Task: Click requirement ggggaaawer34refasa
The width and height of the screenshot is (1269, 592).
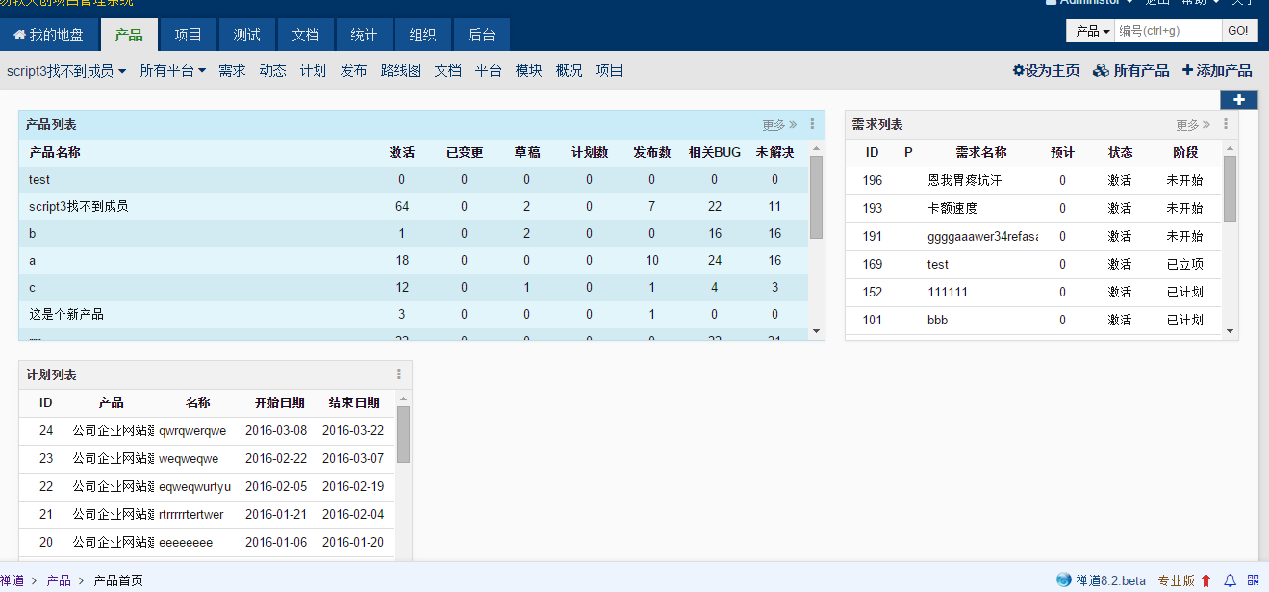Action: click(982, 236)
